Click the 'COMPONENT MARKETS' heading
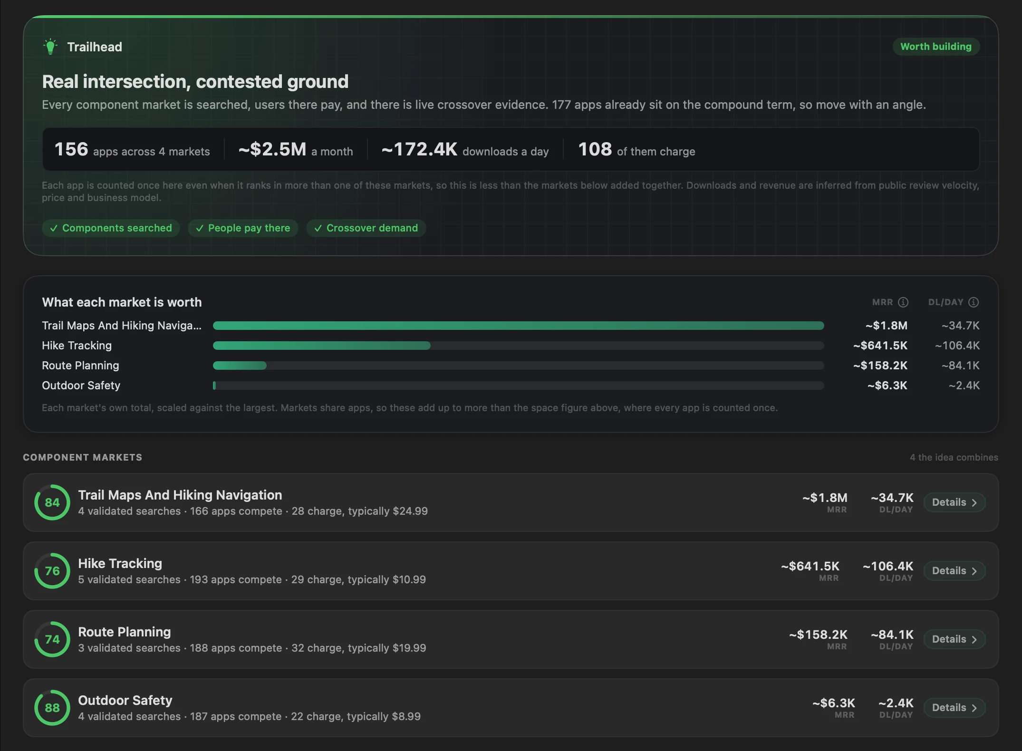The image size is (1022, 751). click(x=83, y=457)
